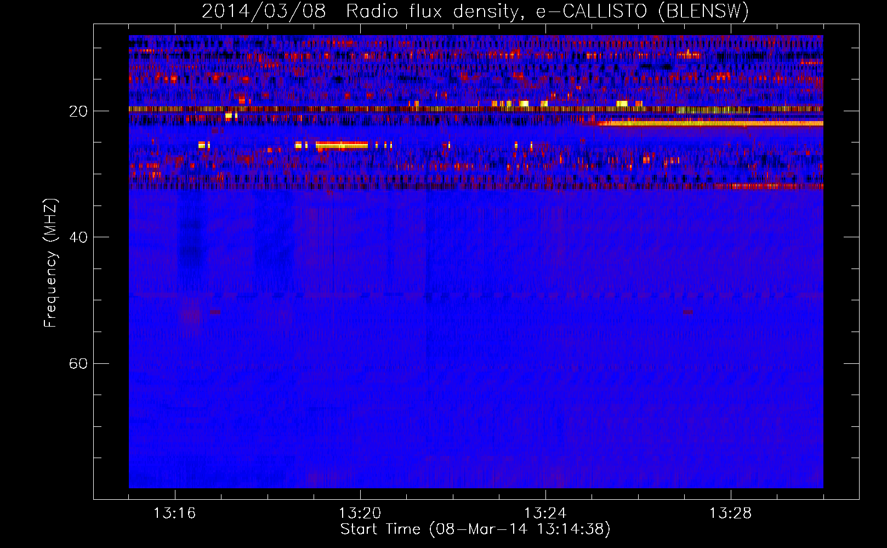Click the 'Start Time (08-Mar-14 13:14:38)' label

click(475, 529)
